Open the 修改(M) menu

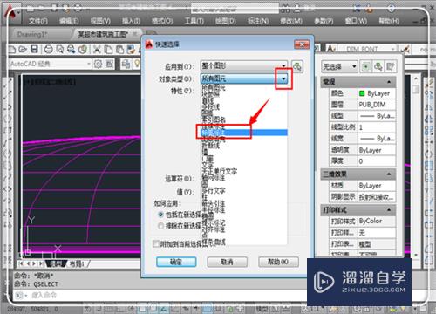pos(291,21)
